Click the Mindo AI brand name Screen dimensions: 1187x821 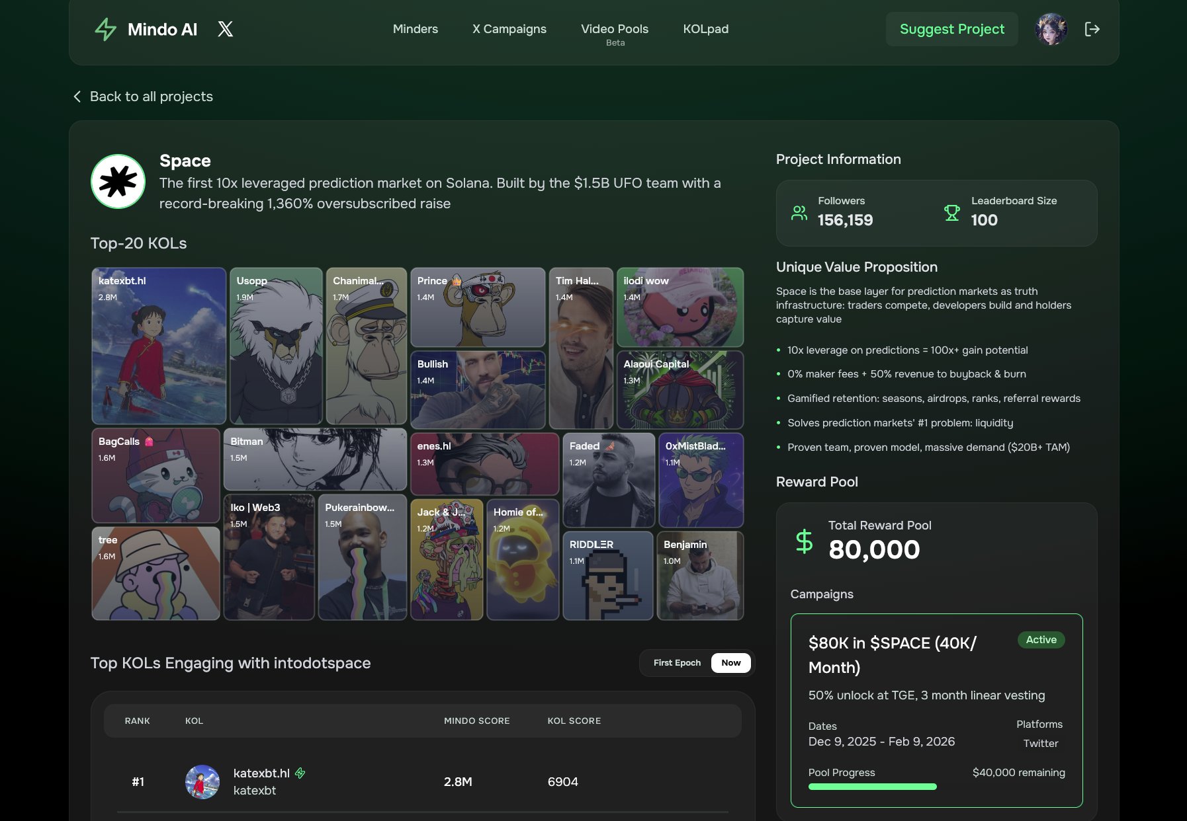(x=163, y=29)
